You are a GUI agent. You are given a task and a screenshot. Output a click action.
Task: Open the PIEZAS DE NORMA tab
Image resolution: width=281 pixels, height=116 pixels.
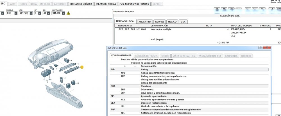pyautogui.click(x=105, y=4)
